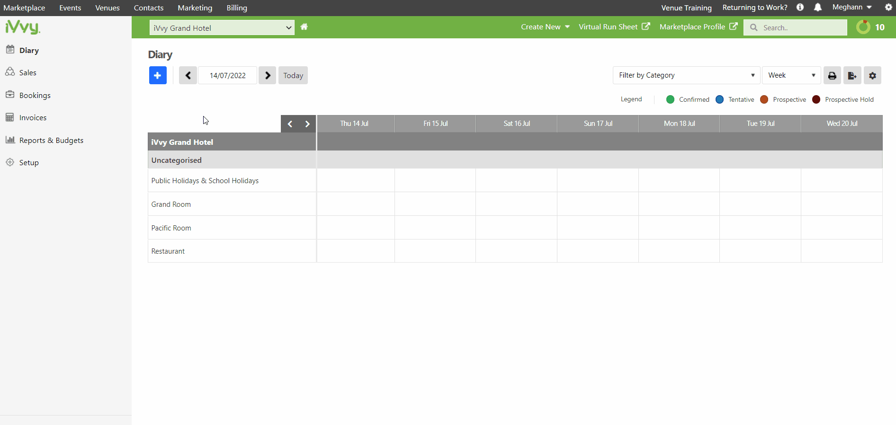Go to previous date period
The width and height of the screenshot is (896, 425).
tap(188, 75)
